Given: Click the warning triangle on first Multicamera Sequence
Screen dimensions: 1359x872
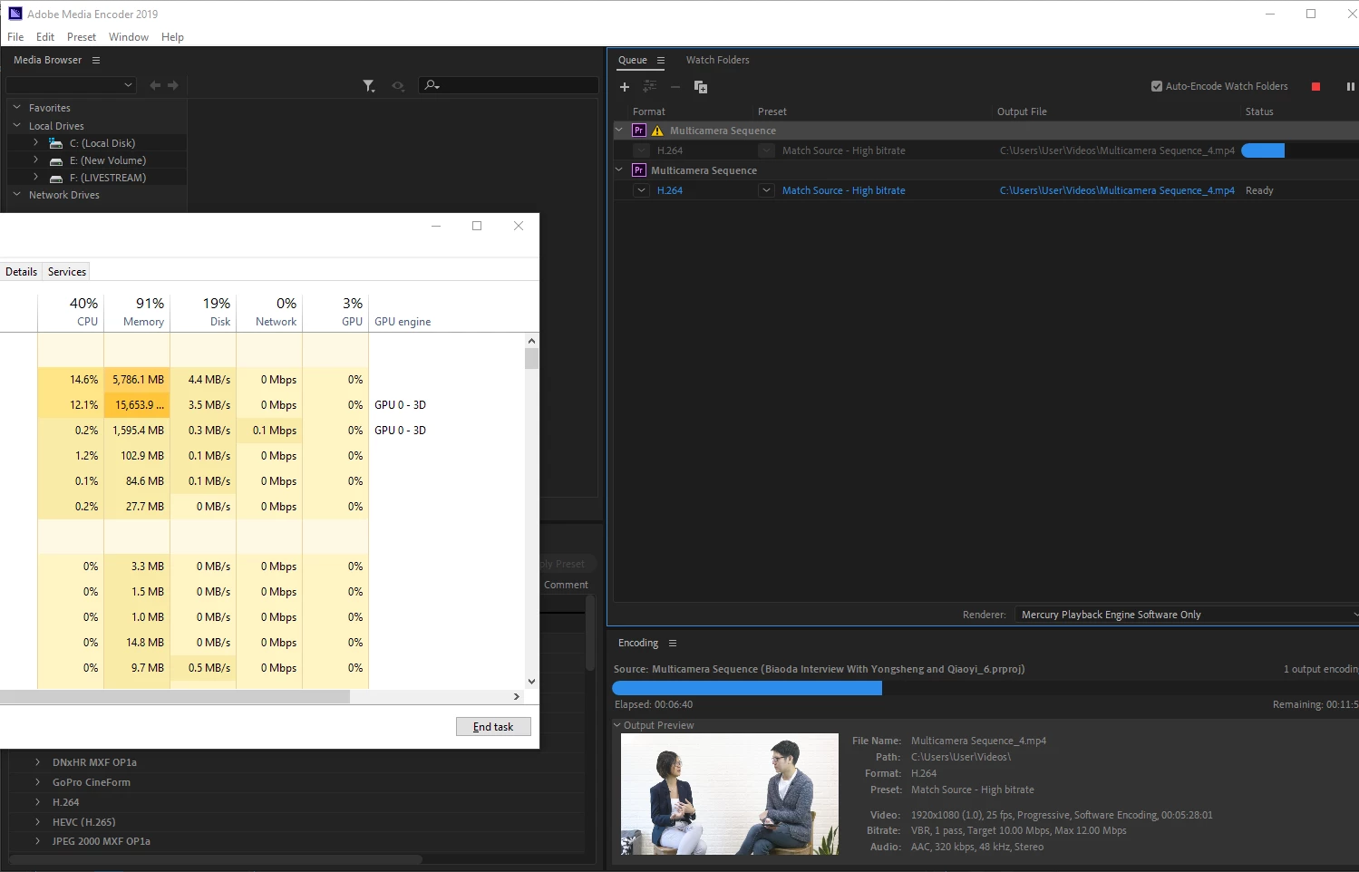Looking at the screenshot, I should (x=657, y=131).
